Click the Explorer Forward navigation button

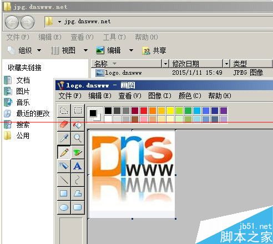coord(27,22)
